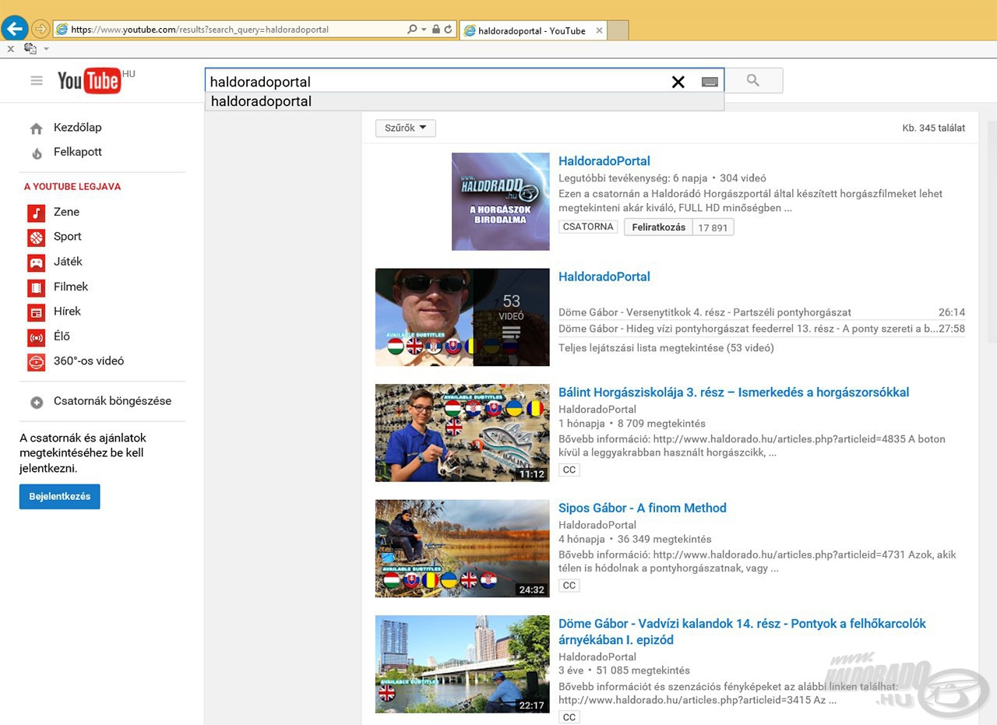Click the Játék gamepad icon

[x=37, y=262]
